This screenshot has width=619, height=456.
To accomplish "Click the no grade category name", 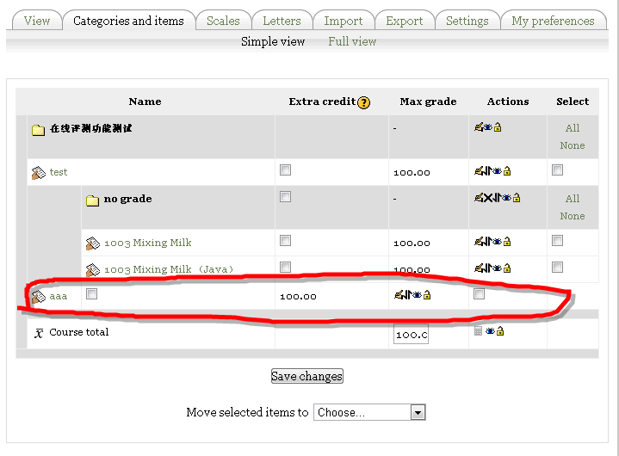I will point(128,199).
